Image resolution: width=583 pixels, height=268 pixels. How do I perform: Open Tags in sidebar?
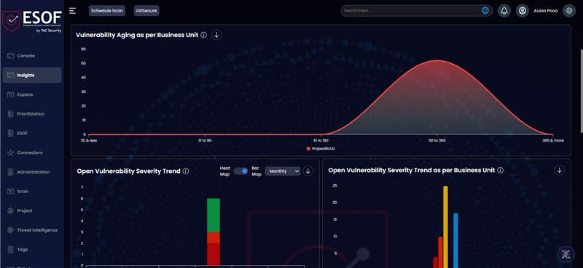click(32, 249)
